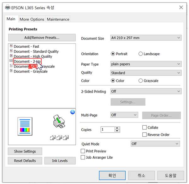Select the Document - Grayscale preset
This screenshot has width=189, height=184.
(x=31, y=71)
